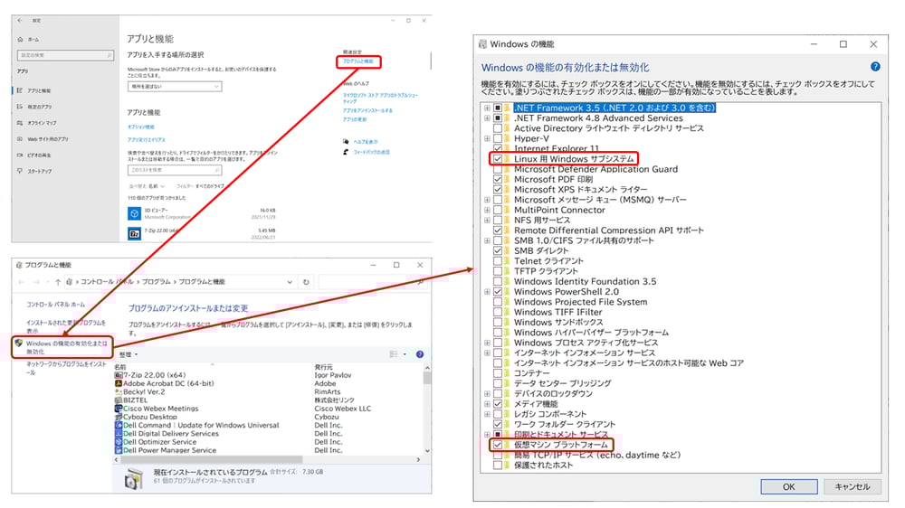Expand インターネット インフォメーション サービス node
This screenshot has height=508, width=905.
tap(487, 353)
